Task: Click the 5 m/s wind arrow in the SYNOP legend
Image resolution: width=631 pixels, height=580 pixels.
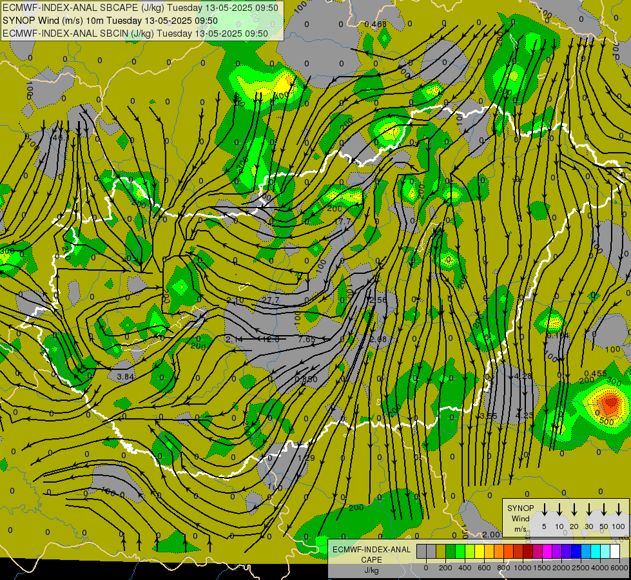Action: 545,510
